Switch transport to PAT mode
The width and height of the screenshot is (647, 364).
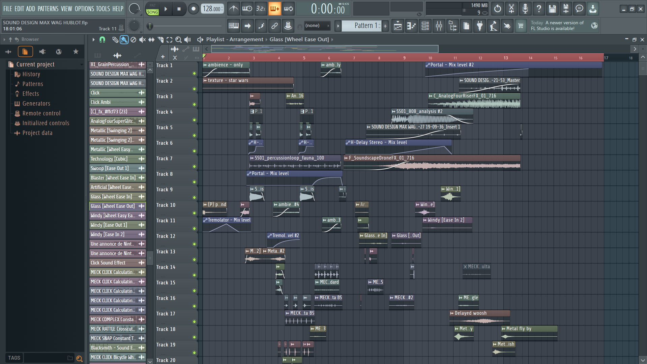pos(152,5)
